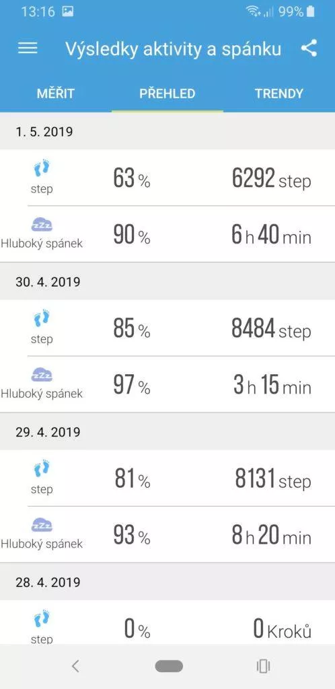Open the hamburger navigation menu

coord(28,48)
